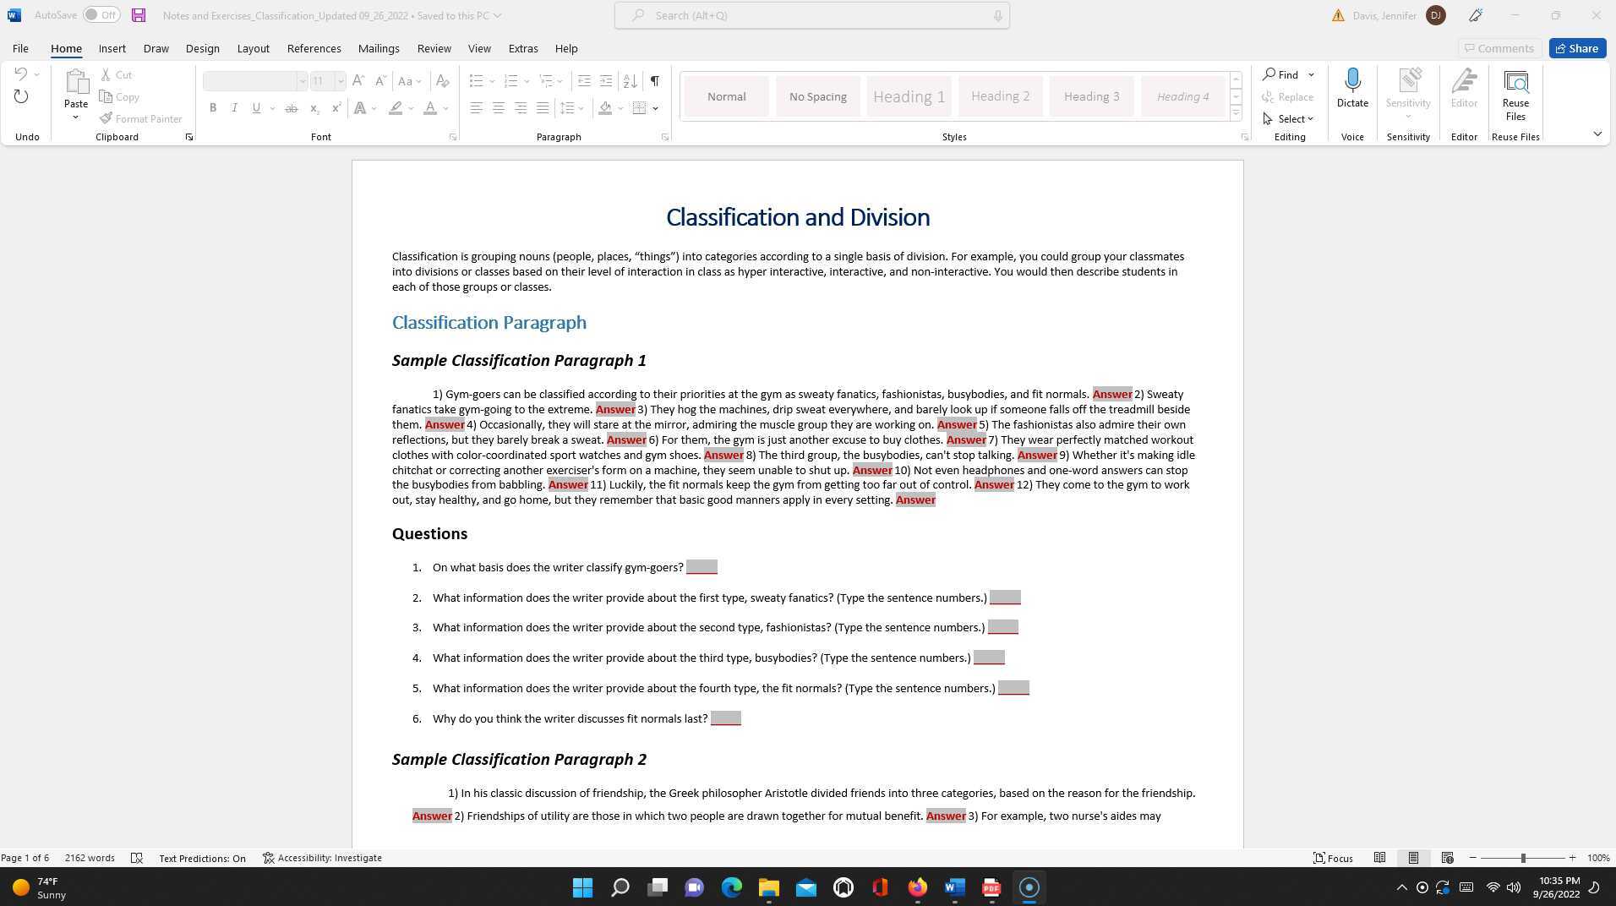The width and height of the screenshot is (1616, 906).
Task: Click the Share button
Action: pyautogui.click(x=1575, y=48)
